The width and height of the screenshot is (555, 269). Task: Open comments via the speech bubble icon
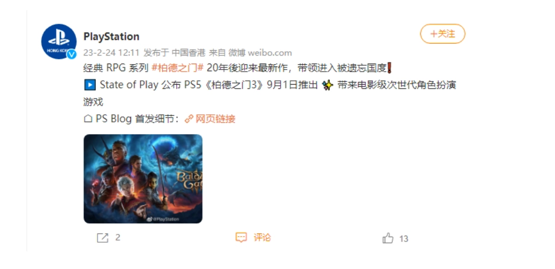(x=241, y=238)
